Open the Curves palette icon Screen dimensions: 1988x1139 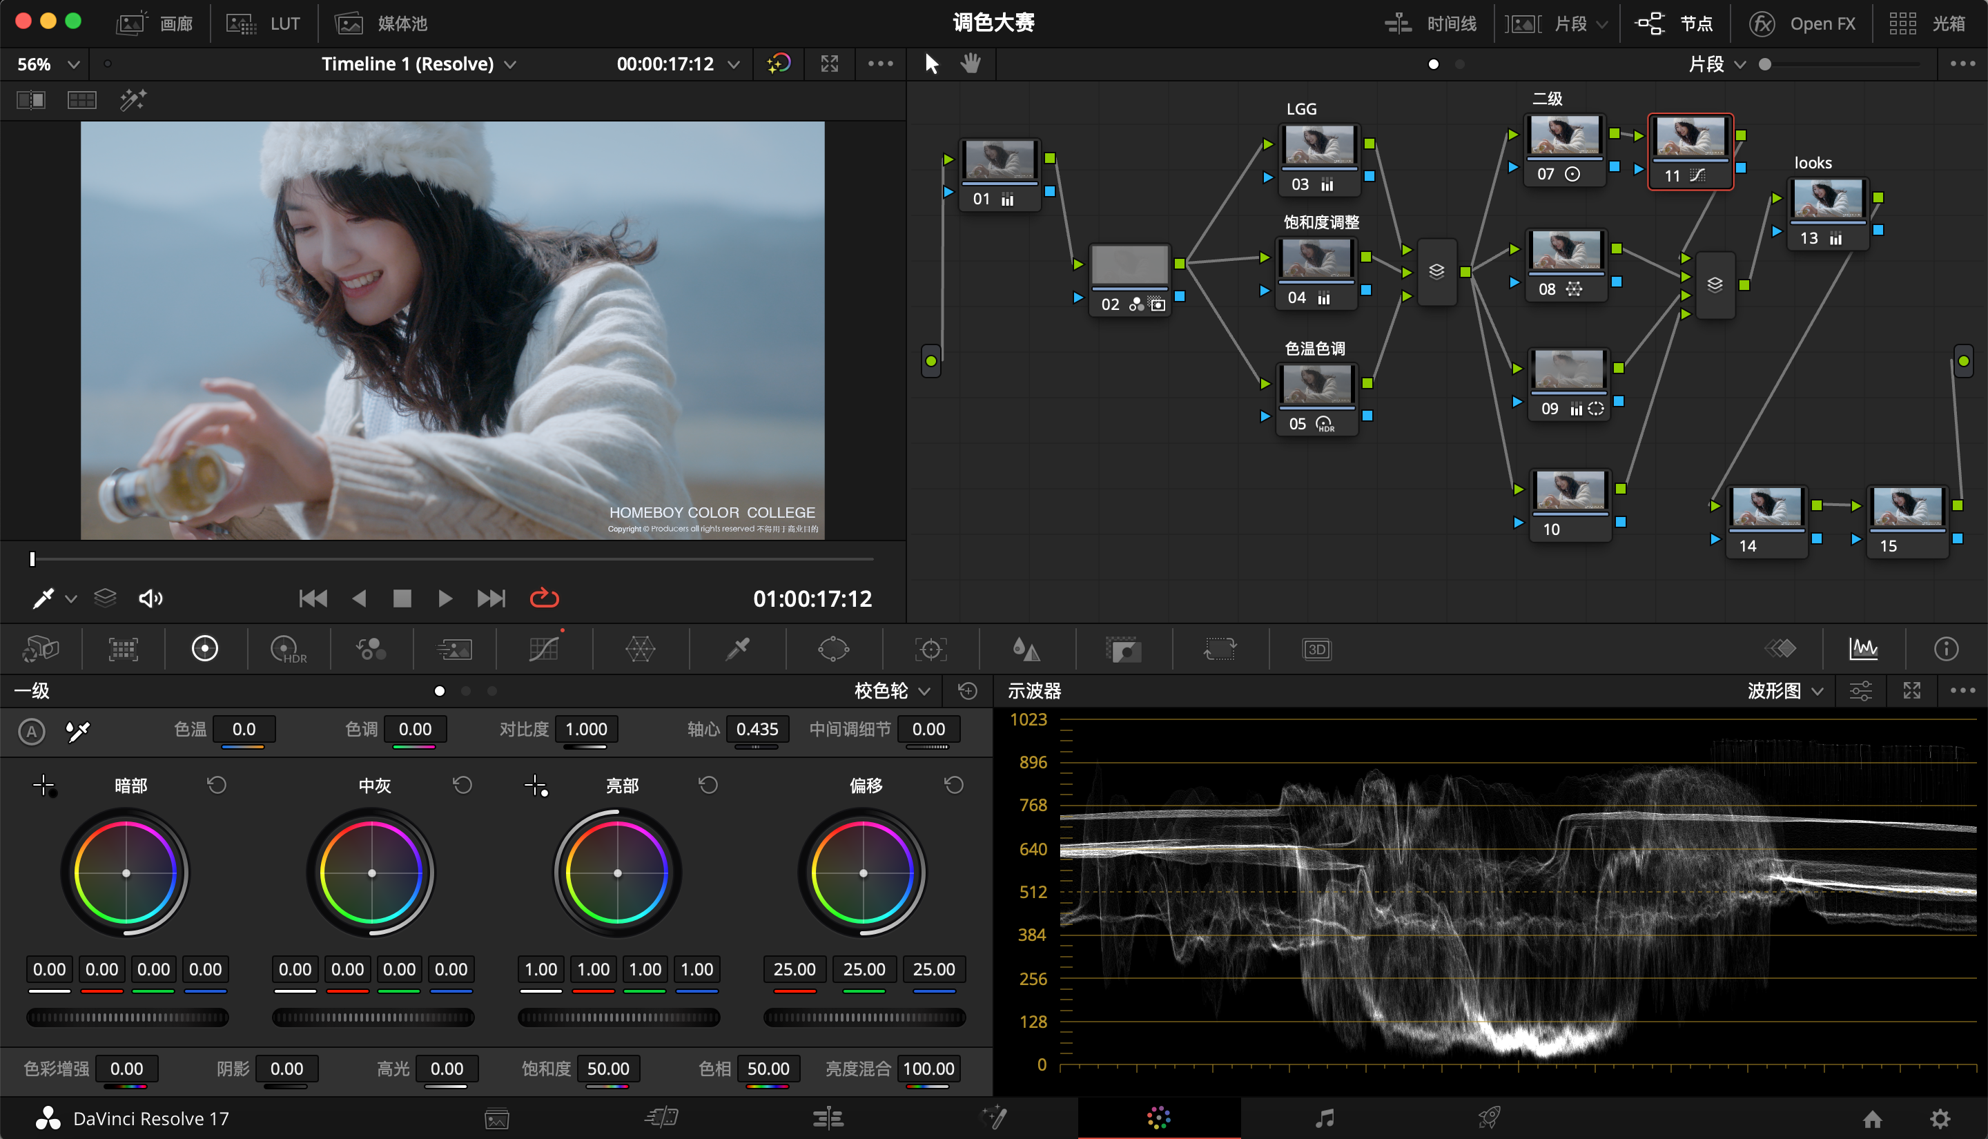point(543,648)
